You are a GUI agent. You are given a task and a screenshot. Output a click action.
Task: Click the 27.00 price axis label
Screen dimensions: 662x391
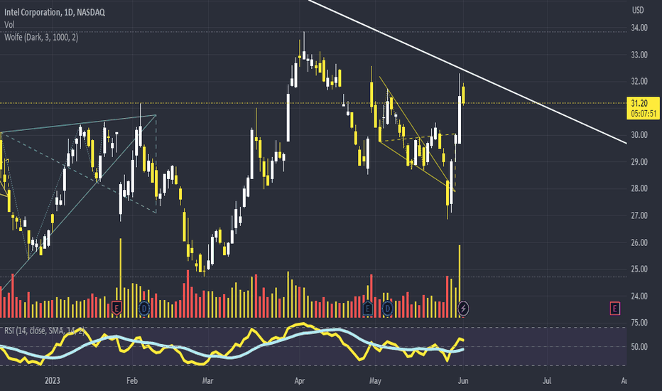(639, 215)
